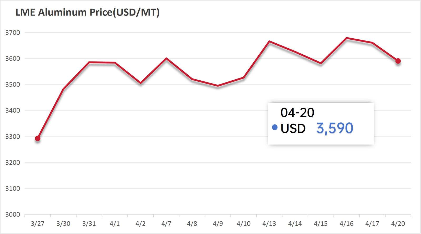Select the 4/13 date on the x-axis

[x=269, y=224]
